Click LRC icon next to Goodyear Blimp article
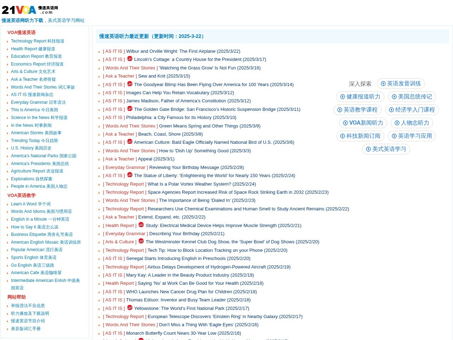Viewport: 453px width, 340px height. pyautogui.click(x=130, y=84)
